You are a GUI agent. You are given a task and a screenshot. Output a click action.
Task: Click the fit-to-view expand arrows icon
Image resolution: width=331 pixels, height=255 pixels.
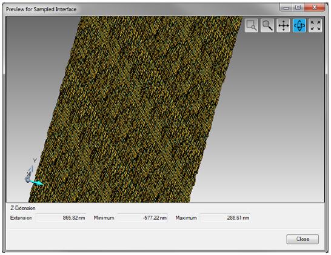(315, 25)
